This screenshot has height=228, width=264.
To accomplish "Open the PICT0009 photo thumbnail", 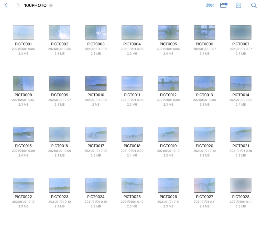I will tap(60, 83).
